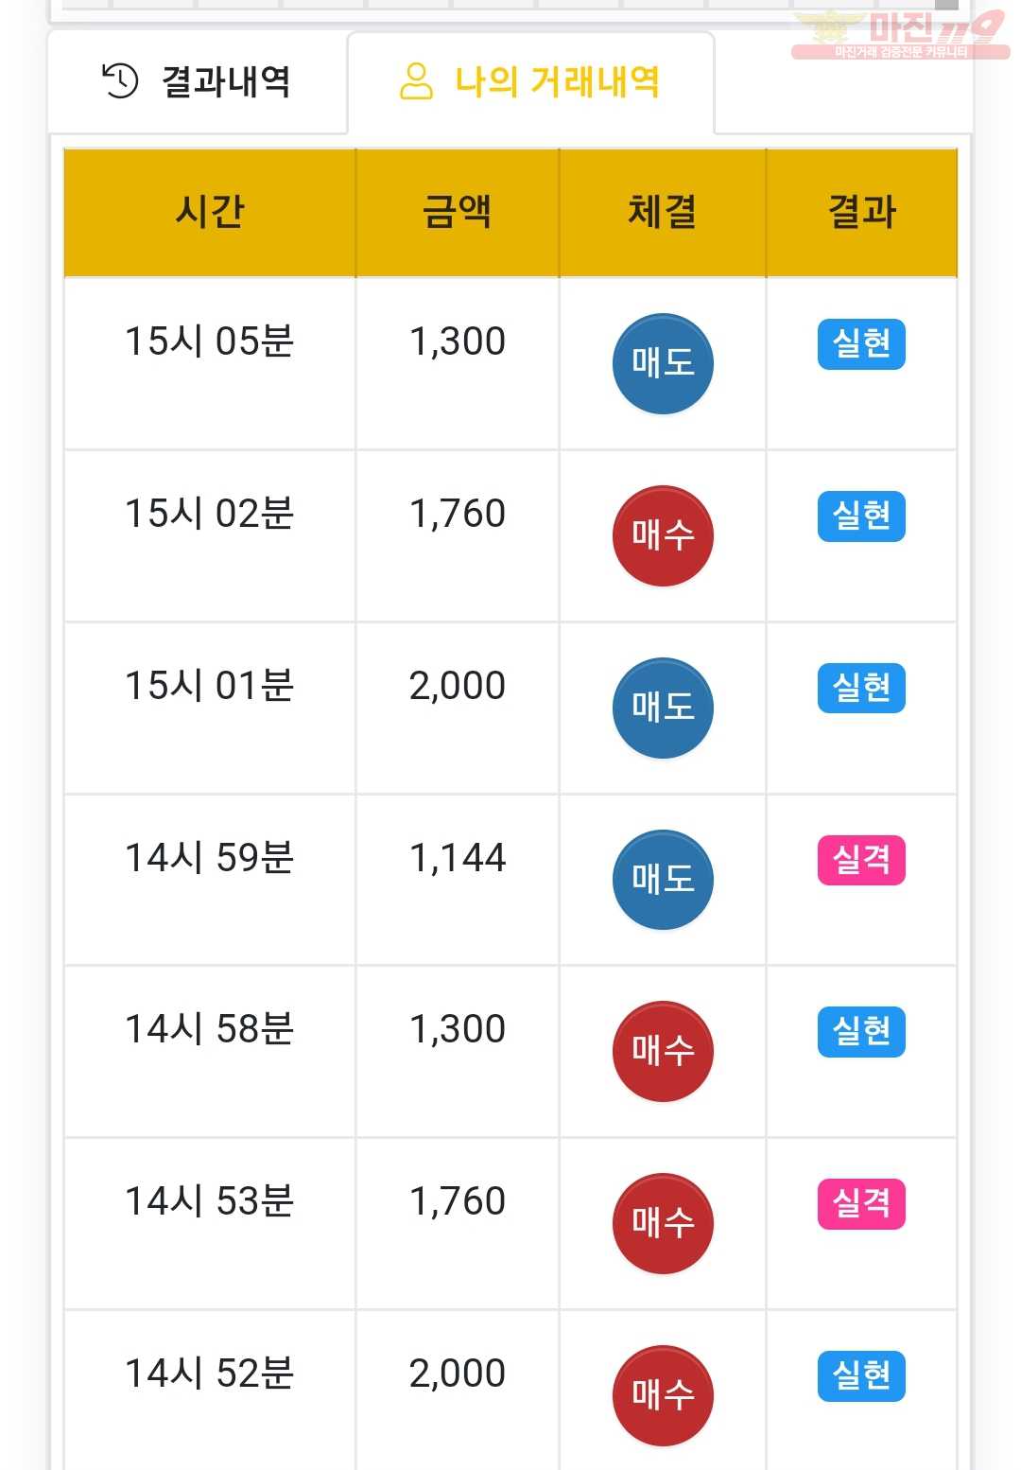Click 실격 result label at 14시 53분
The image size is (1021, 1470).
coord(861,1204)
